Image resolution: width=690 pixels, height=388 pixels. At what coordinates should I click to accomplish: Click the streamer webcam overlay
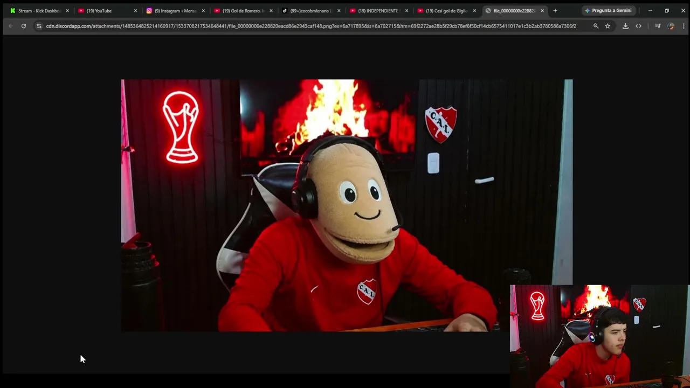coord(599,336)
